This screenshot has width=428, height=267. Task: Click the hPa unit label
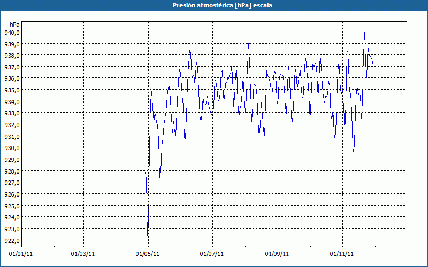(14, 25)
